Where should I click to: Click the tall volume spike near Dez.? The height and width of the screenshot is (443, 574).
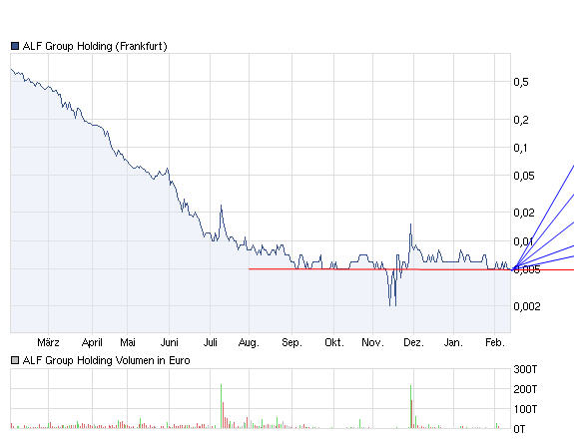tap(410, 406)
